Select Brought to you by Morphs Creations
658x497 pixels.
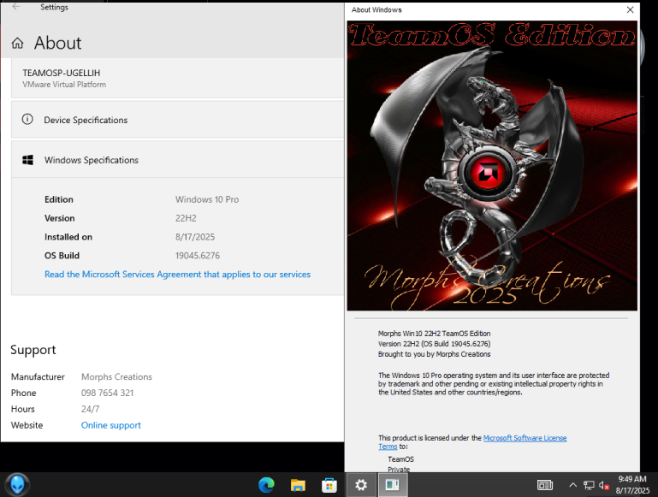click(434, 354)
